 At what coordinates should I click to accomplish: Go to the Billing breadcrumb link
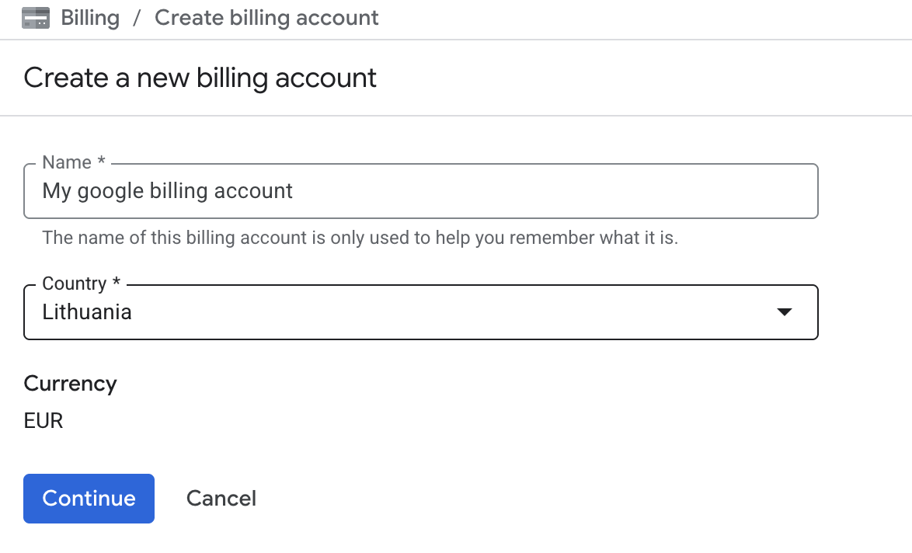(x=90, y=18)
